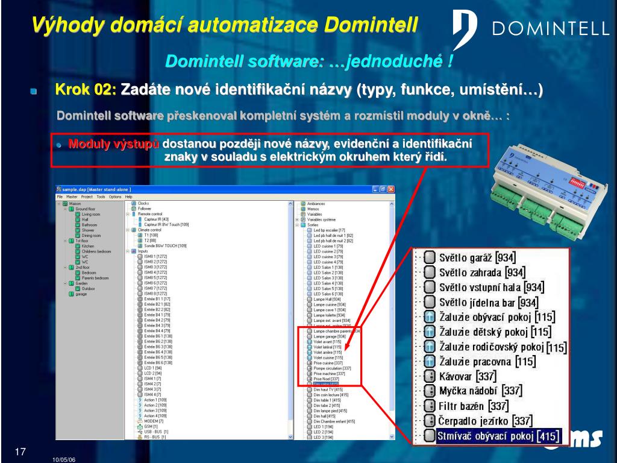Click the LCD 1 [94] module icon
This screenshot has height=463, width=617.
tap(140, 368)
